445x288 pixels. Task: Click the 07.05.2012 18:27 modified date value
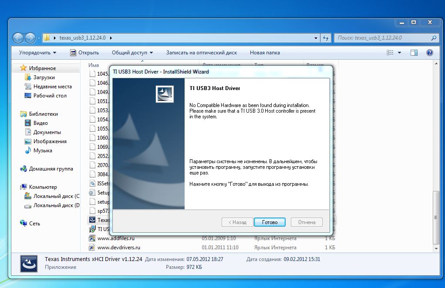[x=205, y=259]
